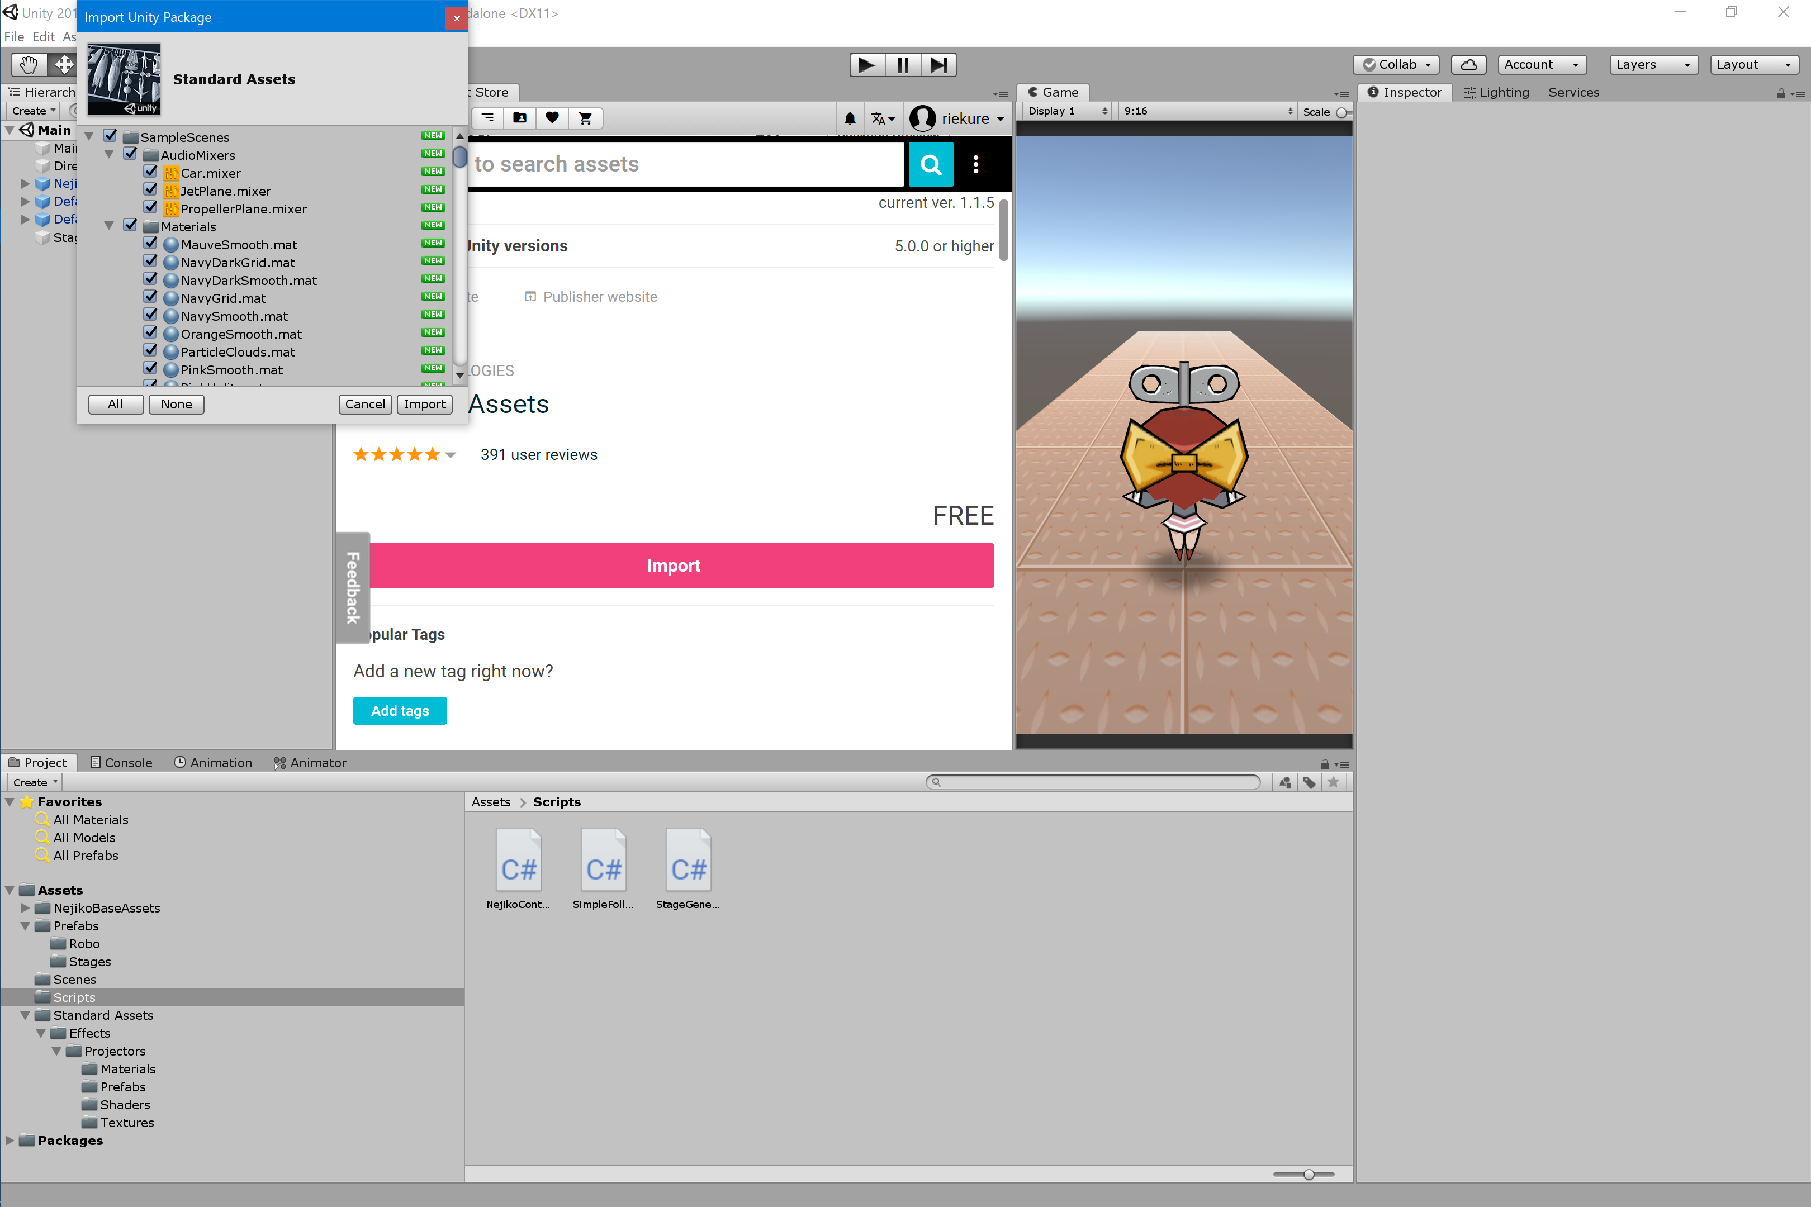This screenshot has height=1207, width=1811.
Task: Click the shopping cart icon in Asset Store
Action: click(585, 118)
